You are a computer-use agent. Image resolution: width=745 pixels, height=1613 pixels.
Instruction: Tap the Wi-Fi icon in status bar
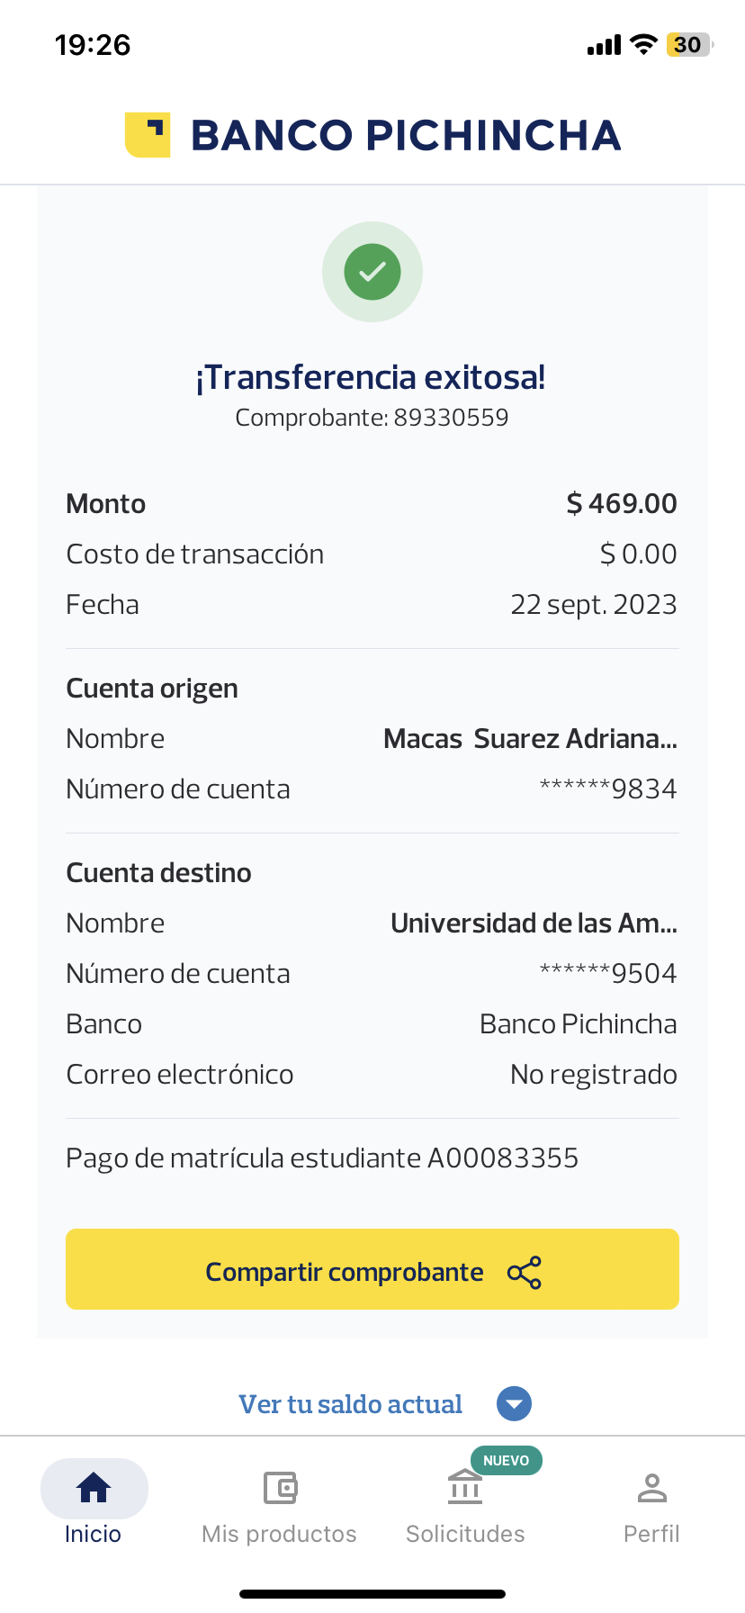[643, 45]
